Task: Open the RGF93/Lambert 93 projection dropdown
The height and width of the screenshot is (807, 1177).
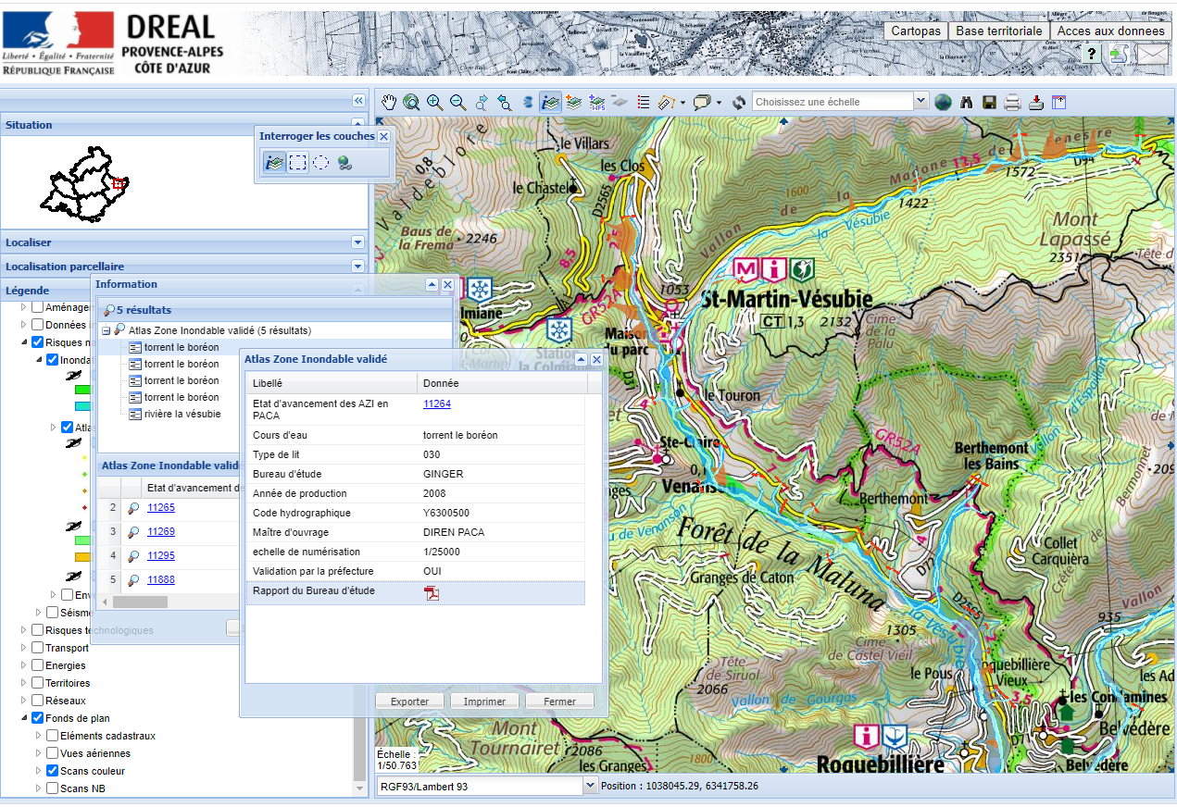Action: [x=590, y=786]
